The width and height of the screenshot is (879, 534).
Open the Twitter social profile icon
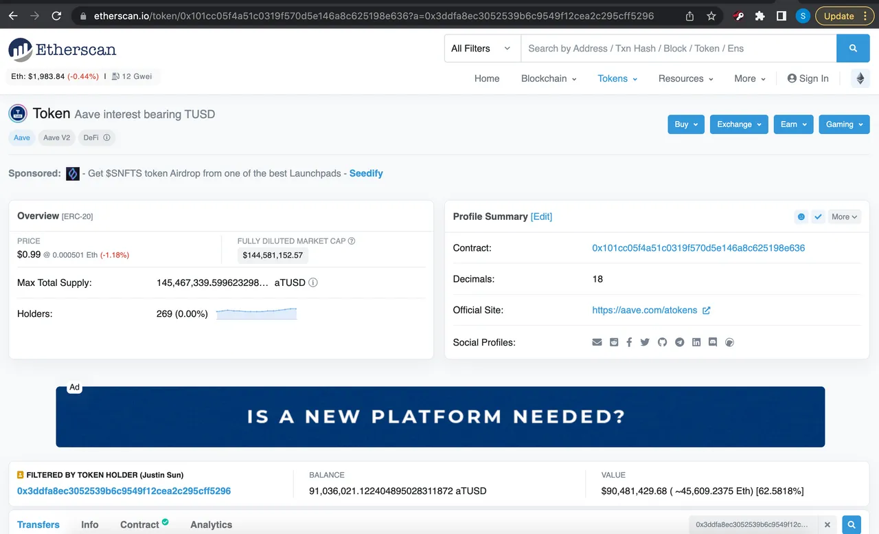pos(645,342)
